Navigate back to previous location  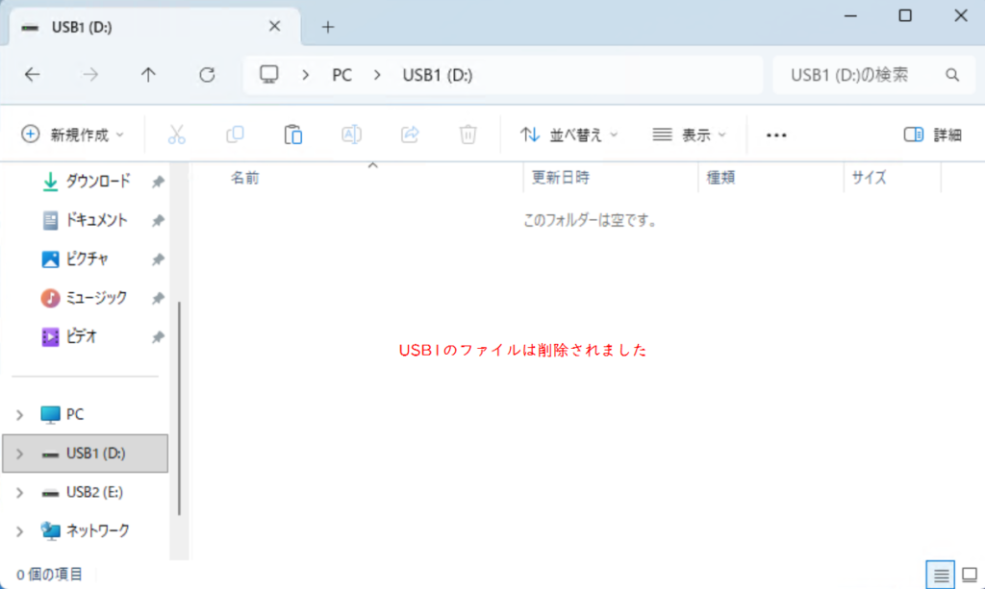click(x=33, y=75)
